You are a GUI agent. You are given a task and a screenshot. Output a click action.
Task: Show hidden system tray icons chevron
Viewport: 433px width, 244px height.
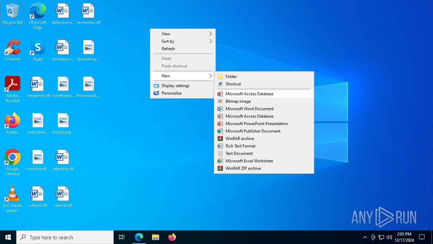click(365, 237)
